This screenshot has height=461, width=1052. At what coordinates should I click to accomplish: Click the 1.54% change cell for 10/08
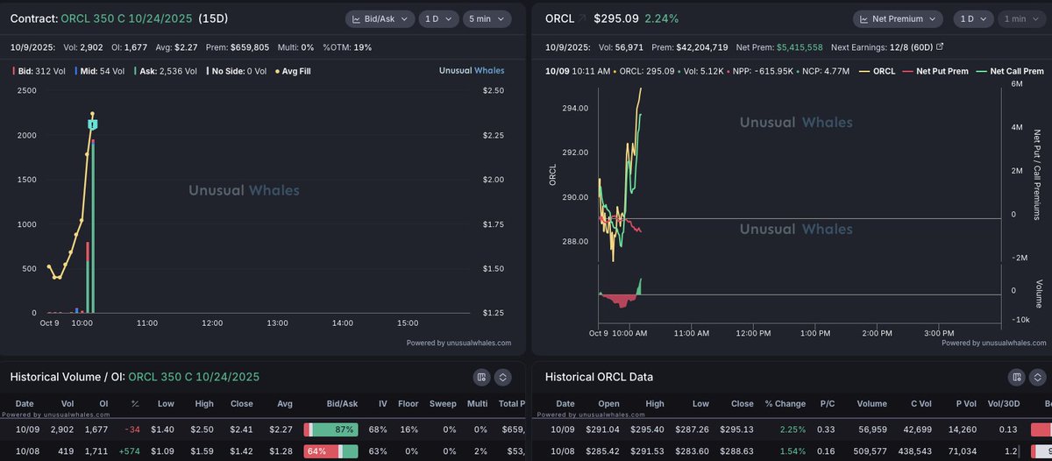click(792, 451)
